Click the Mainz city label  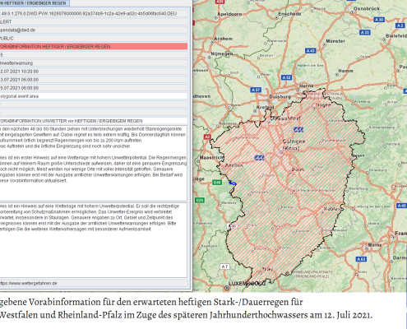[375, 244]
